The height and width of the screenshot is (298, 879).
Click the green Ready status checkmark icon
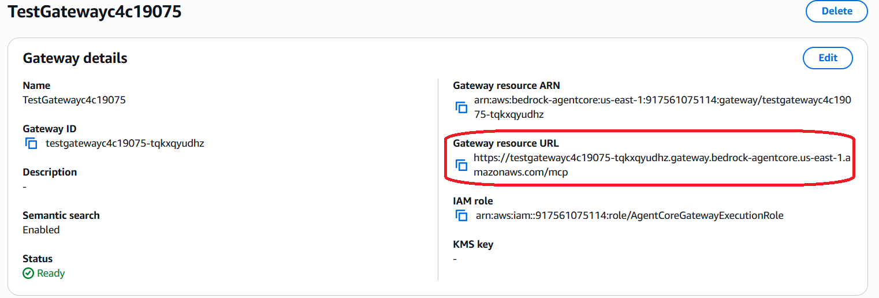coord(28,273)
